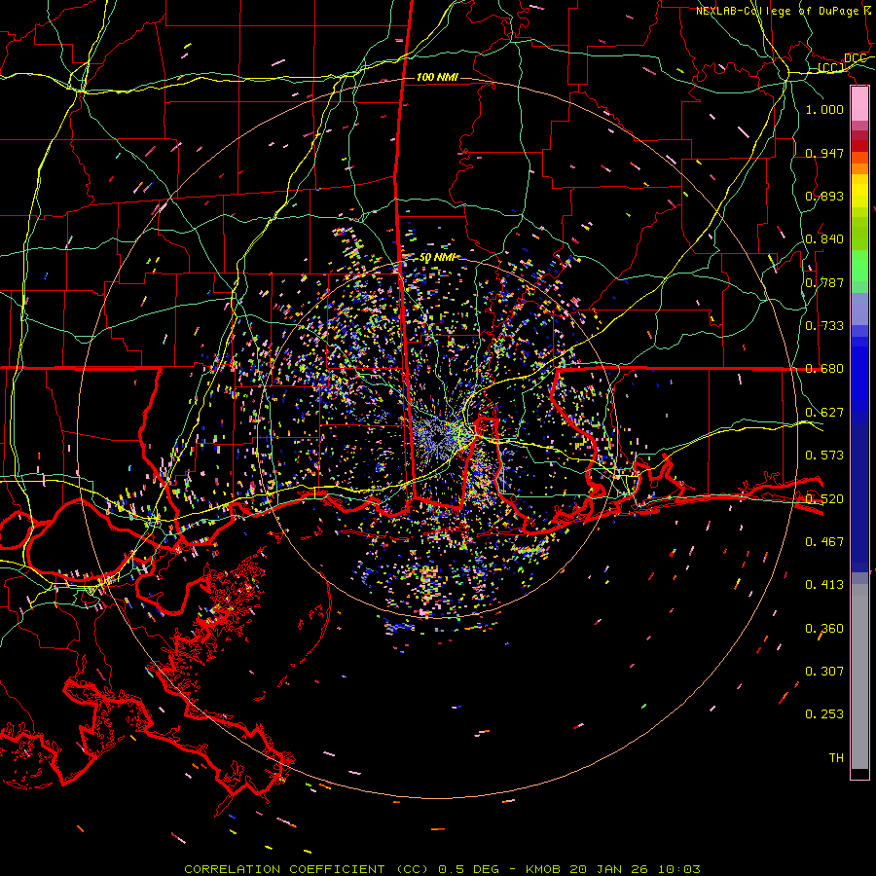
Task: Click the 0.573 scale label
Action: click(x=824, y=456)
